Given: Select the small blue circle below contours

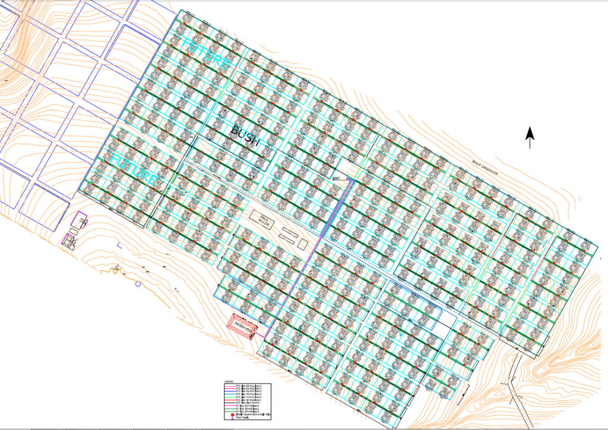Looking at the screenshot, I should (138, 284).
